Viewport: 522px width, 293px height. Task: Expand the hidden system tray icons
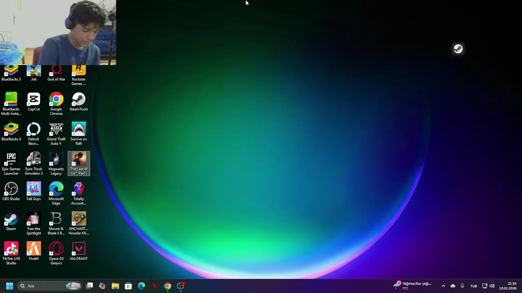443,286
